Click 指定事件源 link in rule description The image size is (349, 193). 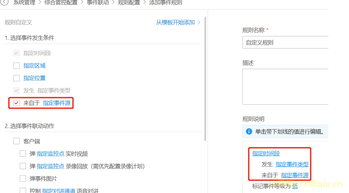(x=295, y=175)
